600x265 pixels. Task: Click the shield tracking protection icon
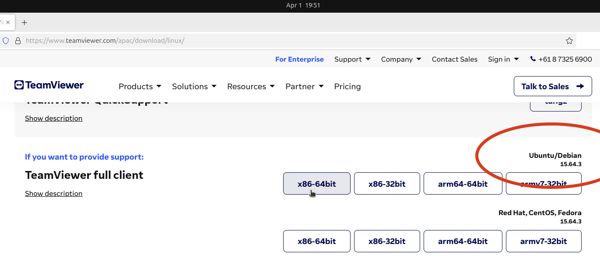tap(6, 41)
